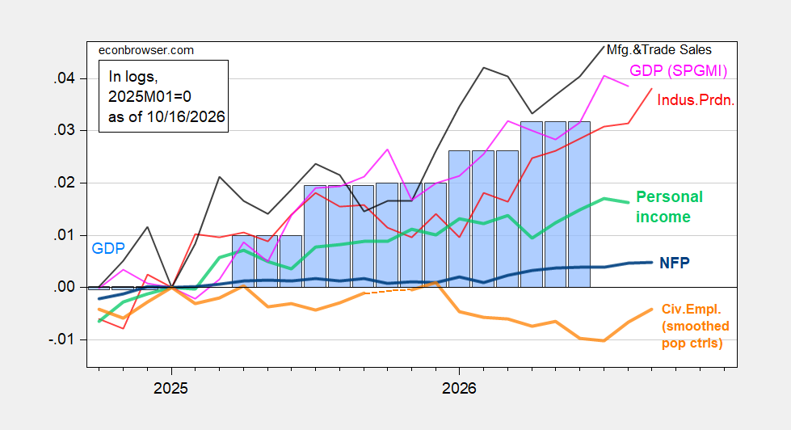Image resolution: width=791 pixels, height=430 pixels.
Task: Click the '.04' y-axis value
Action: click(x=64, y=78)
